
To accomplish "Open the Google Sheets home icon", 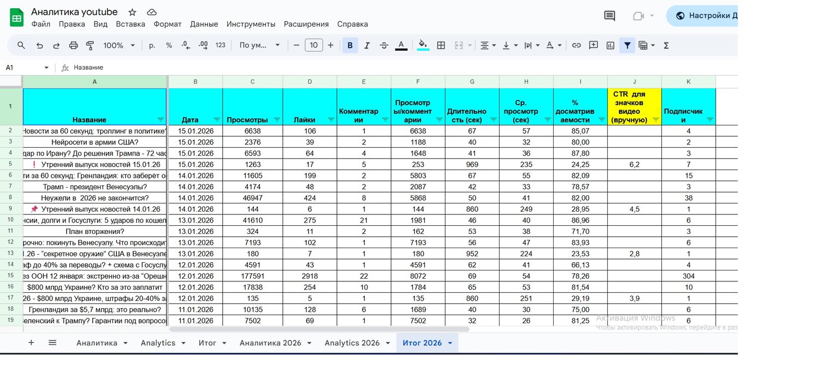I will coord(16,18).
